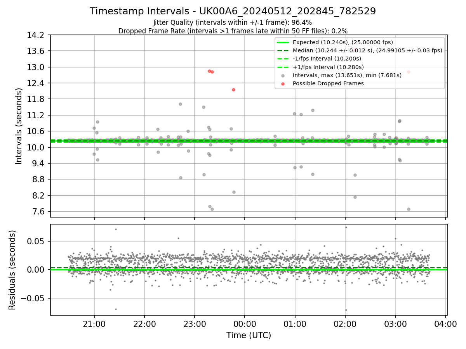
Task: Click the gray dot marker beside 'Intervals, max' legend
Action: (283, 76)
